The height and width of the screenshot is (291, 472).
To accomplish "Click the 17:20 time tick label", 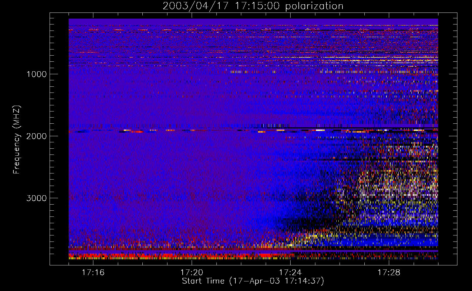I will pos(192,273).
